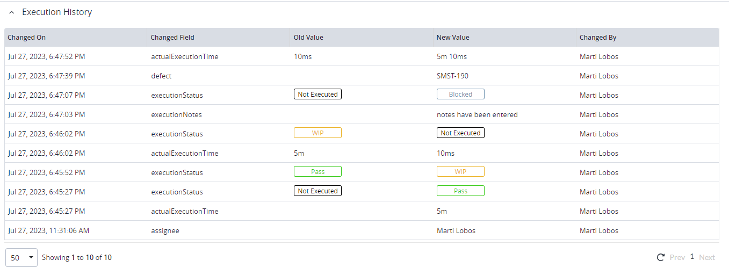This screenshot has height=275, width=729.
Task: Go to the Prev page
Action: click(x=677, y=257)
